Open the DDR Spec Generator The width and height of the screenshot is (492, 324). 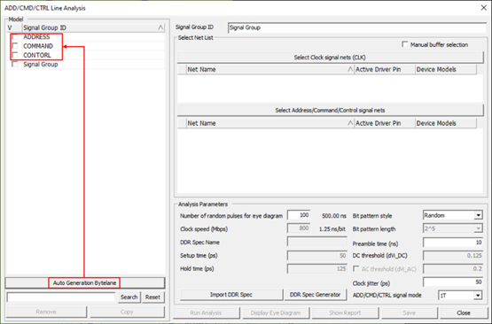[316, 295]
